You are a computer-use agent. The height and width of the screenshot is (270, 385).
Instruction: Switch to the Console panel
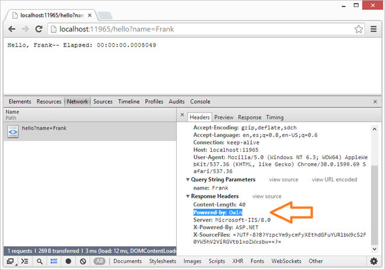[200, 101]
